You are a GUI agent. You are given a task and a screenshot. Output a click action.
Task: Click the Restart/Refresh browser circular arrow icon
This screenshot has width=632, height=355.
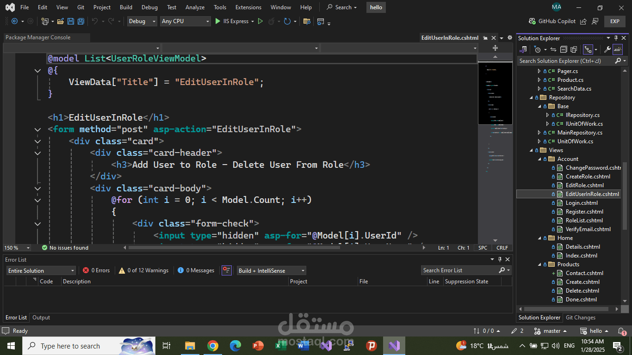click(287, 21)
